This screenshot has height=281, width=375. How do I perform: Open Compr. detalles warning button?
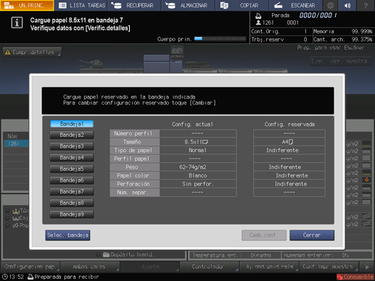pos(32,52)
